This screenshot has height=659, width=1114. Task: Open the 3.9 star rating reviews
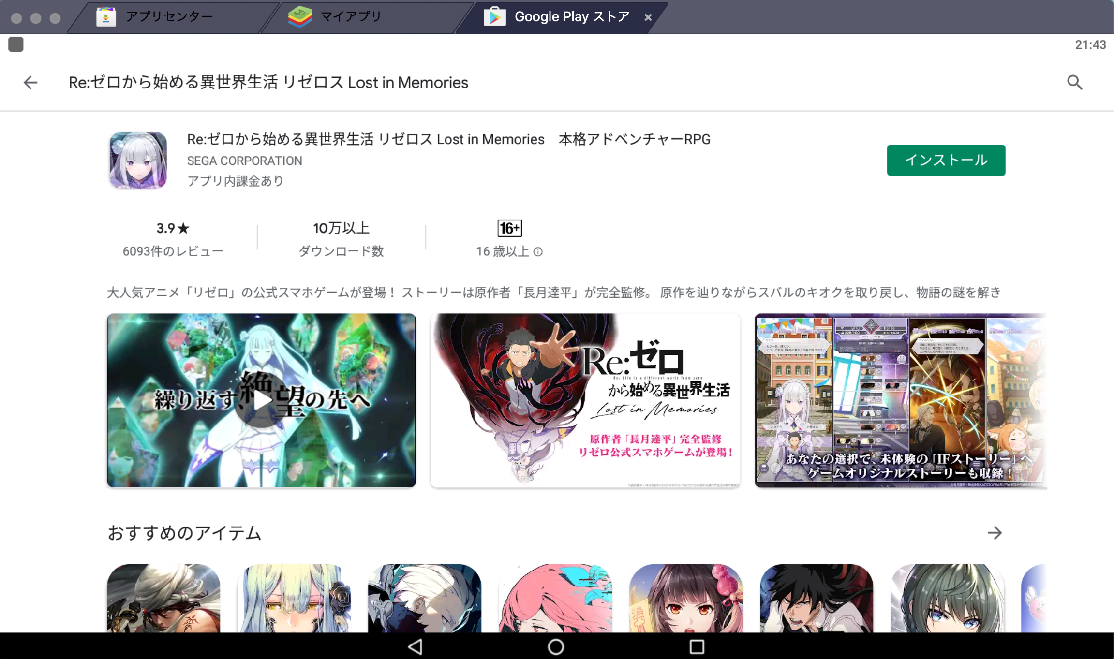click(173, 228)
